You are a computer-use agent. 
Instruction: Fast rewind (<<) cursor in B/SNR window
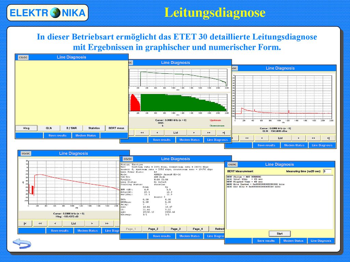142,133
